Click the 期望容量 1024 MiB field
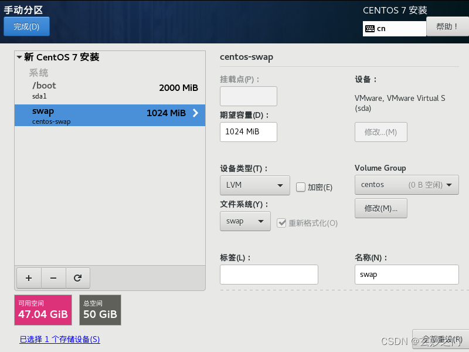The image size is (469, 352). point(249,132)
